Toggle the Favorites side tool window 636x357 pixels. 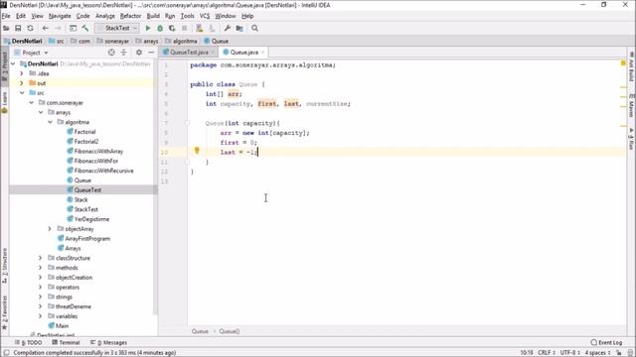[x=4, y=312]
